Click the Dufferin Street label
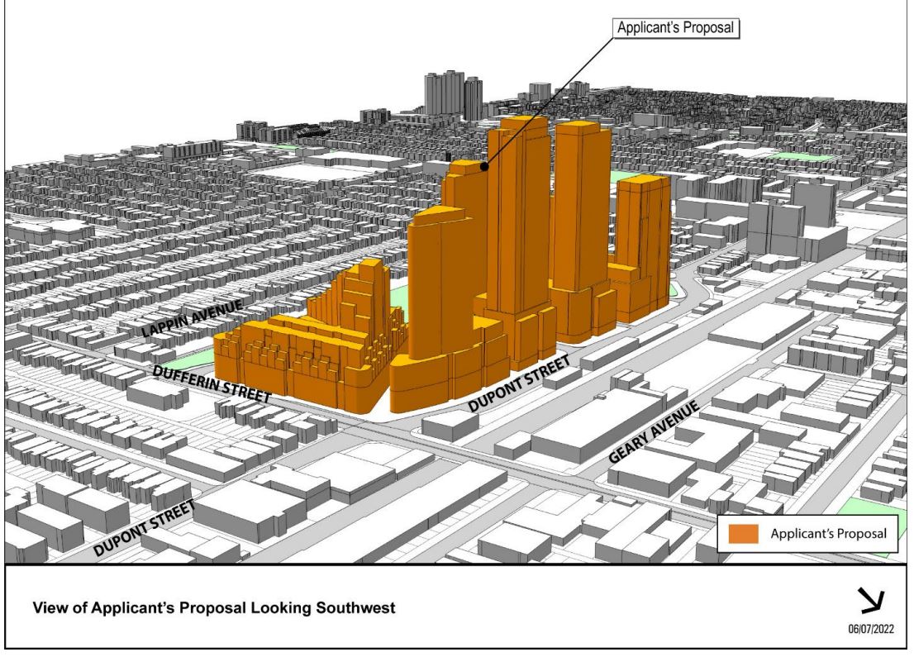 (212, 383)
